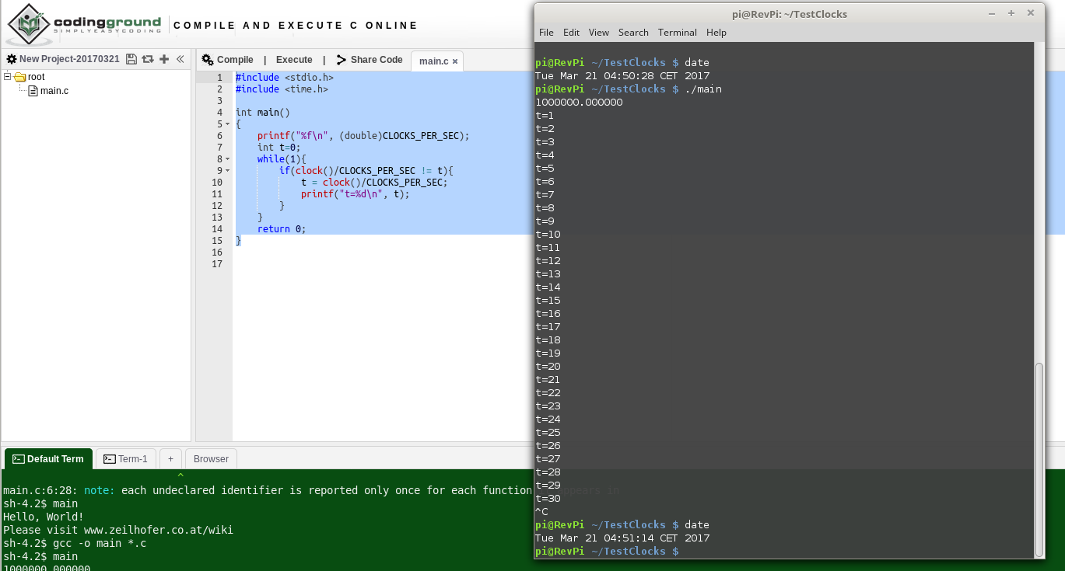Open the Terminal menu in RevPi terminal

point(677,32)
